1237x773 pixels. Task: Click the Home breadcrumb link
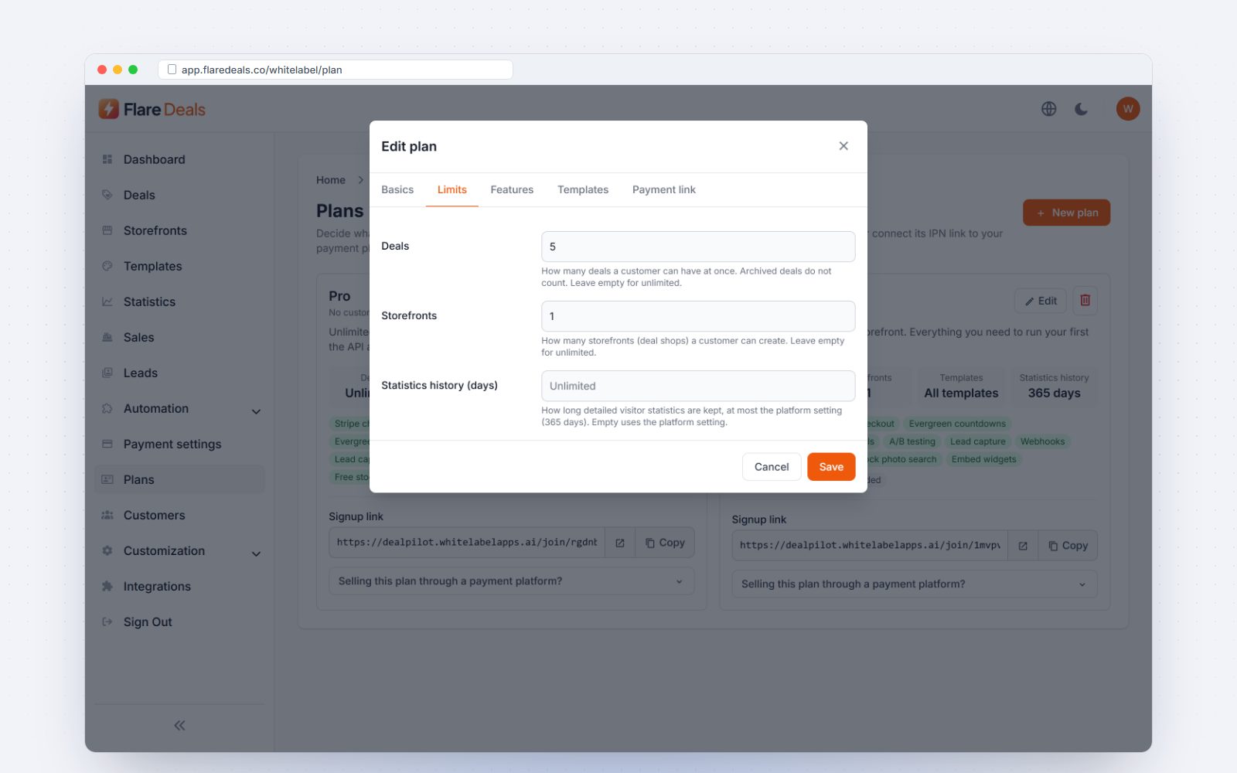[x=331, y=180]
